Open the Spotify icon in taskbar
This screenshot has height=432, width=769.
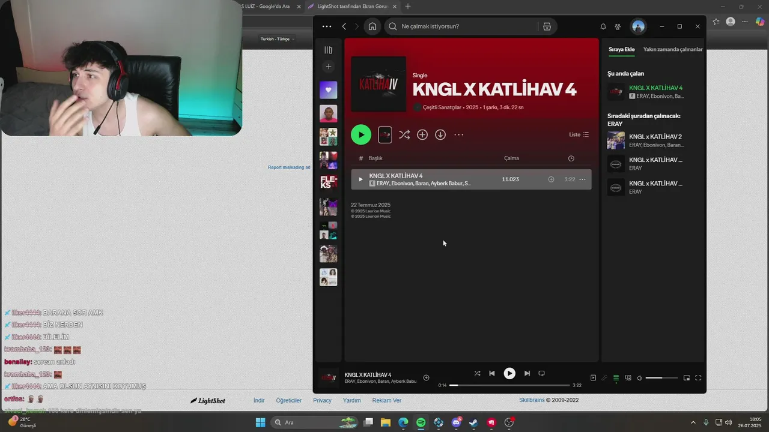pyautogui.click(x=421, y=422)
